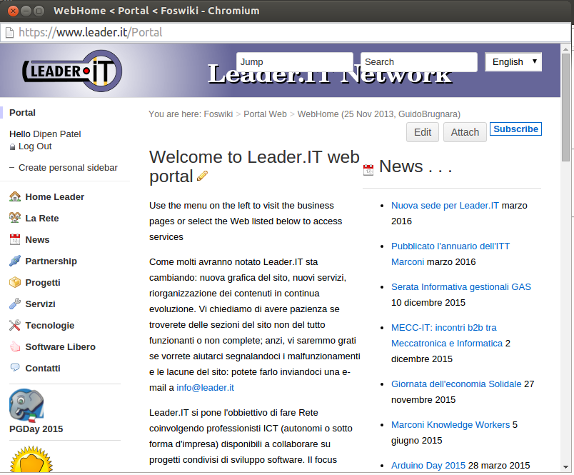Viewport: 574px width, 475px height.
Task: Open MECC-IT incontri b2b news link
Action: tap(447, 335)
